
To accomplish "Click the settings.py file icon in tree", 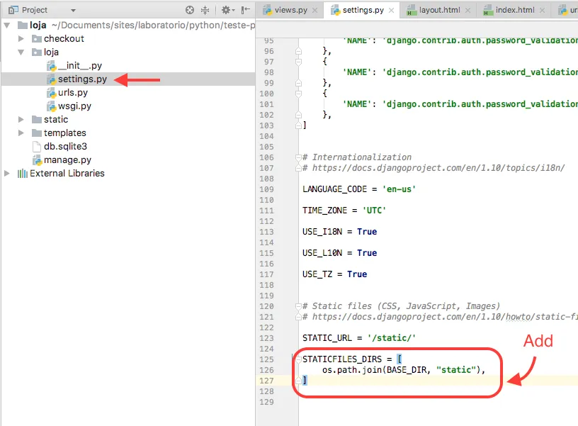I will [51, 79].
